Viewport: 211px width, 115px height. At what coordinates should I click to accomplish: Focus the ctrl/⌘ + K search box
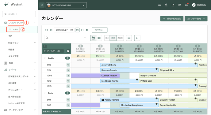tap(19, 14)
